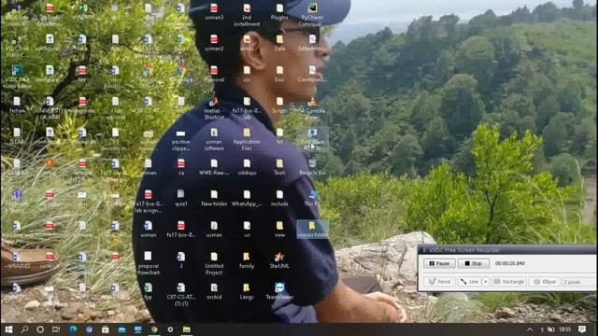Select the family folder icon

pyautogui.click(x=247, y=261)
